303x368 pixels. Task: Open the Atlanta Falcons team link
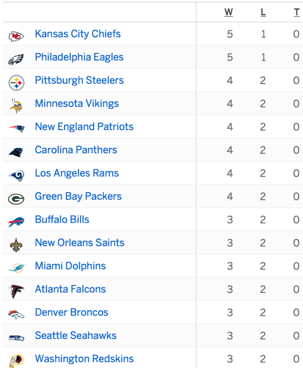(x=70, y=289)
